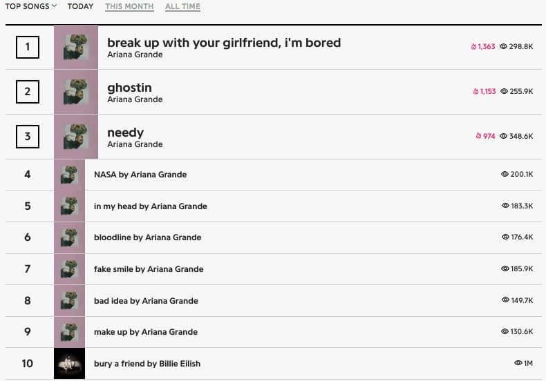Click the eye icon beside 200.1K
Viewport: 546px width, 381px height.
point(505,174)
